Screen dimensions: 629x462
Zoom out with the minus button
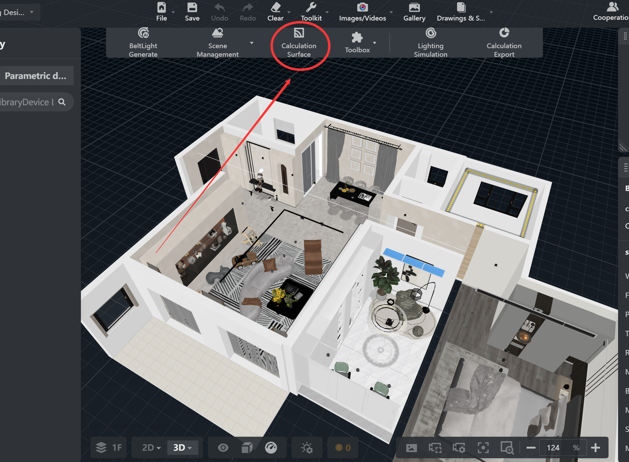coord(531,448)
